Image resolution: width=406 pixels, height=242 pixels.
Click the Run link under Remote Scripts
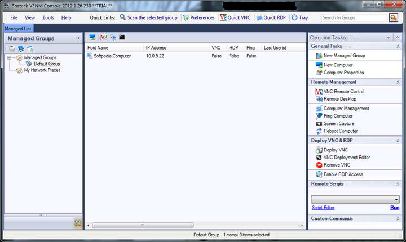coord(395,208)
